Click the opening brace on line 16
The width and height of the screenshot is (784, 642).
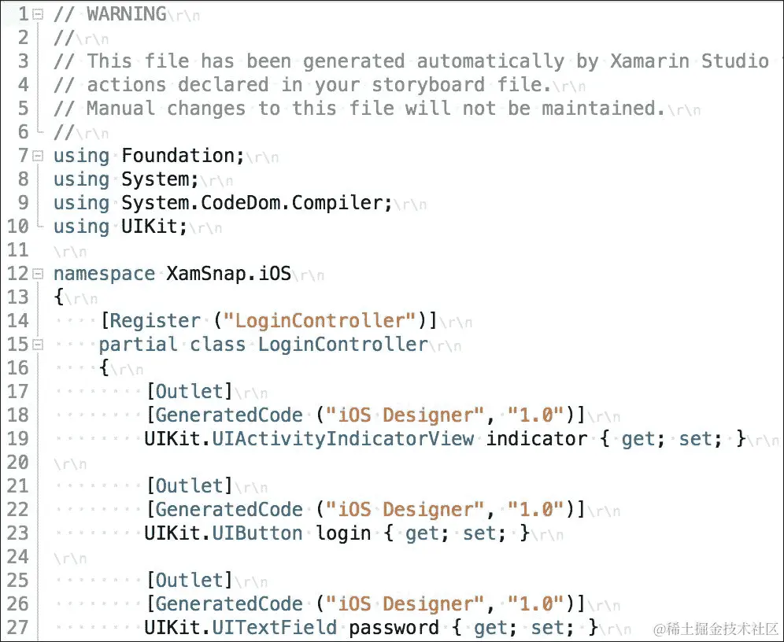click(x=104, y=369)
